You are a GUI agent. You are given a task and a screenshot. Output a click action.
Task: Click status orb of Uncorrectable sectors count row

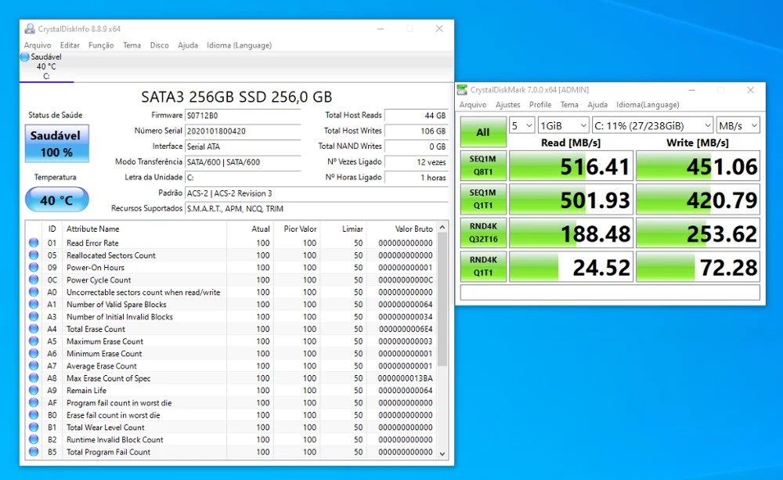point(34,292)
